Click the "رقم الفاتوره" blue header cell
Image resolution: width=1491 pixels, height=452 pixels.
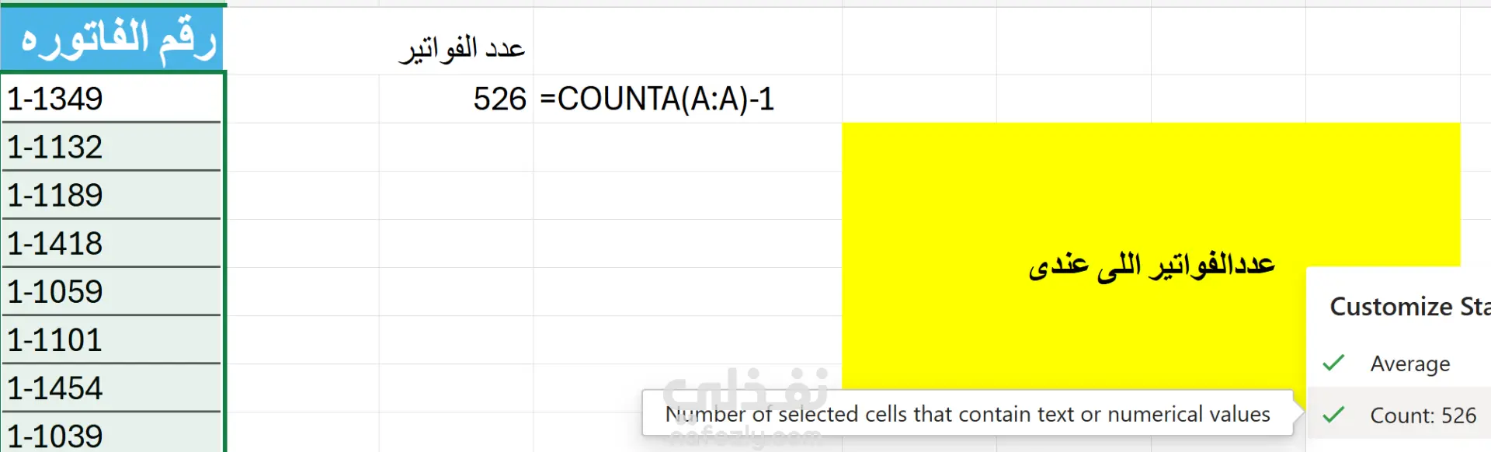[113, 39]
